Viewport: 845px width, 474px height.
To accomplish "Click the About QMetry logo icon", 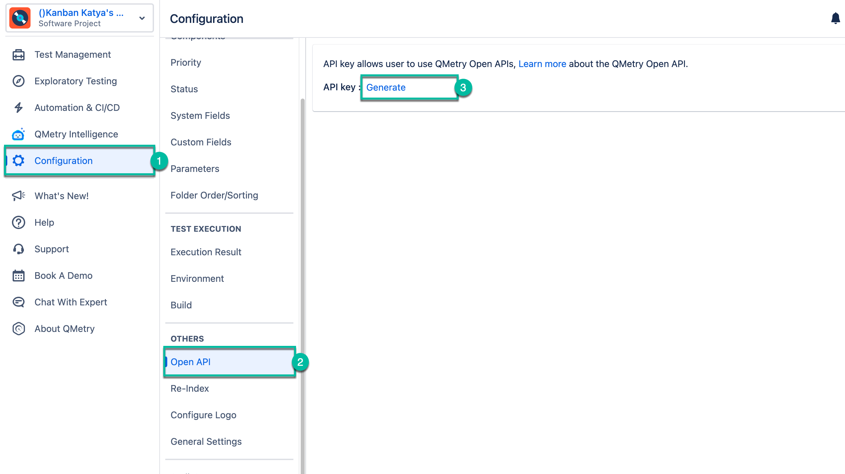I will click(x=19, y=329).
